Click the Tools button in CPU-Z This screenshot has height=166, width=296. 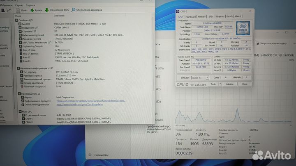point(213,84)
